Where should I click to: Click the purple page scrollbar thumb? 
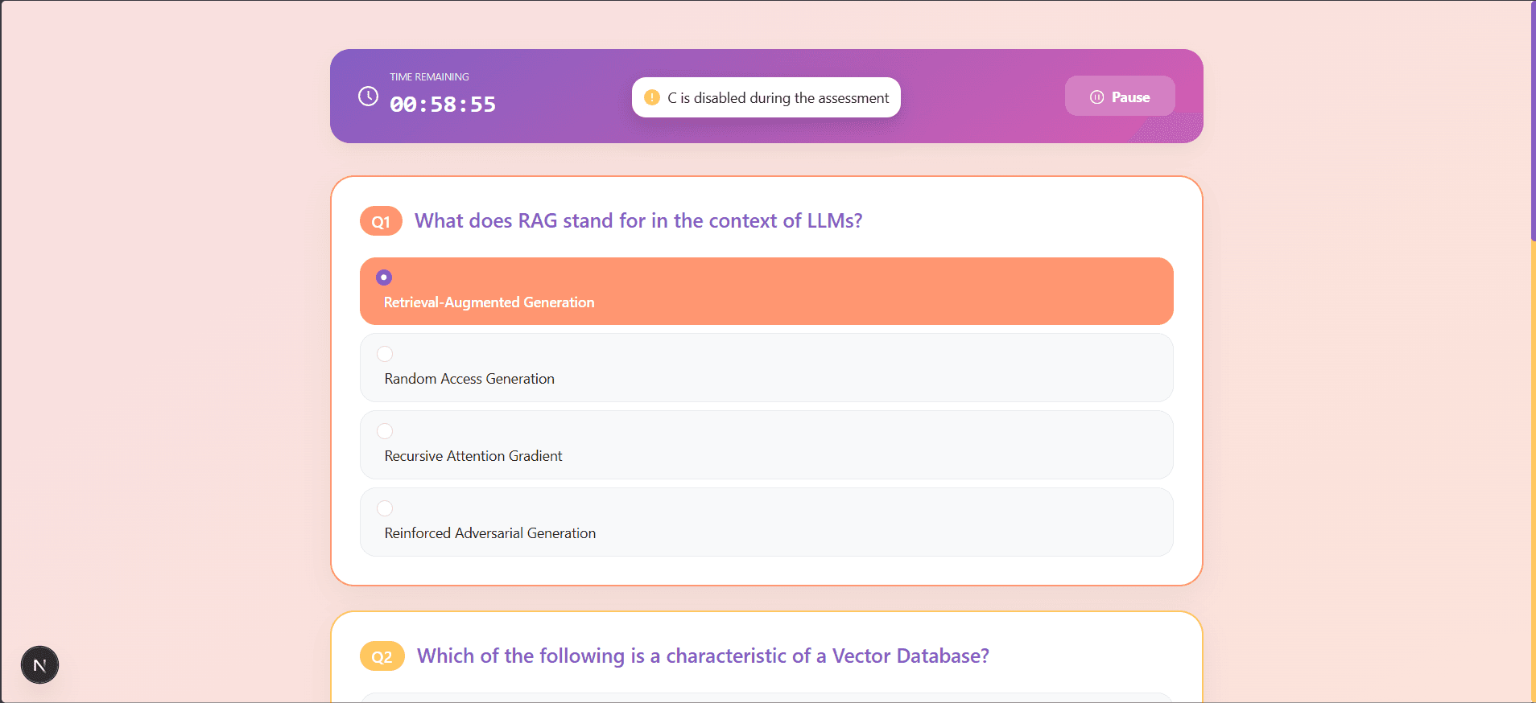[x=1533, y=121]
